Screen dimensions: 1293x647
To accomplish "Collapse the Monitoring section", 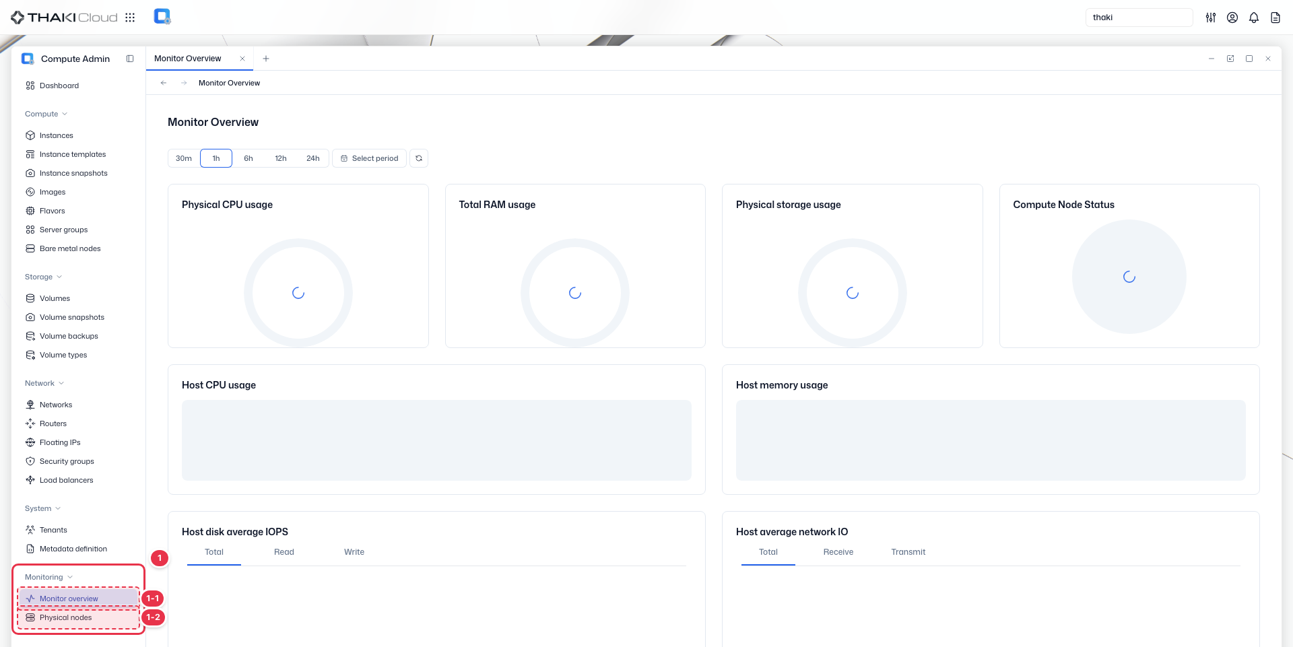I will point(48,577).
